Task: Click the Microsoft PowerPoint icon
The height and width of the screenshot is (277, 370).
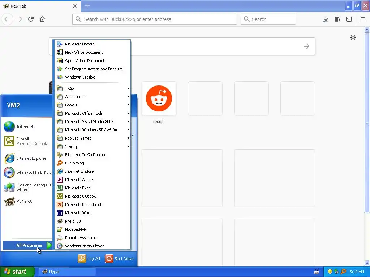Action: 60,205
